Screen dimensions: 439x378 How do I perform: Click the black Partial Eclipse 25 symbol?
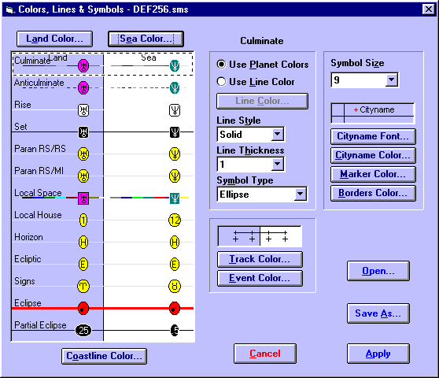pyautogui.click(x=83, y=331)
